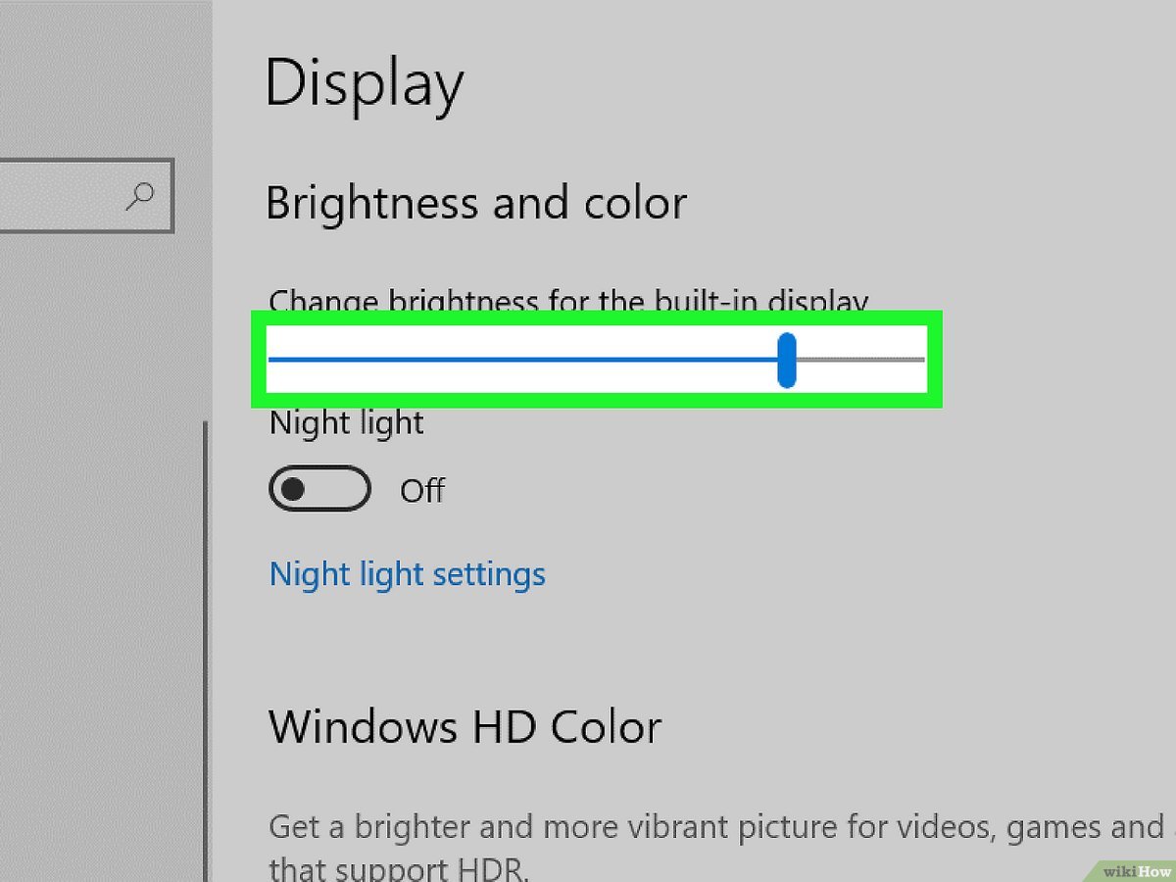The image size is (1176, 882).
Task: Select the Brightness and color section heading
Action: 475,204
